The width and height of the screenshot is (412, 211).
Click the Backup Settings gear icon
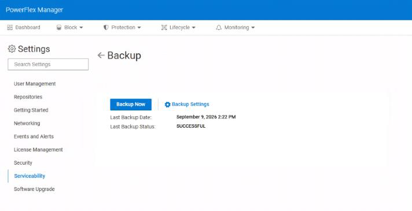point(167,105)
